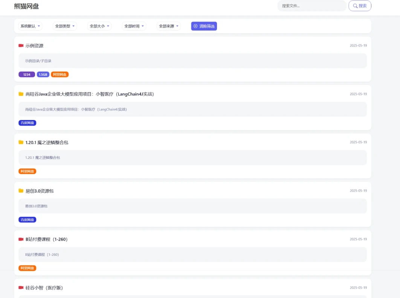
Task: Open the 易创3.0资源包 resource title
Action: tap(40, 191)
